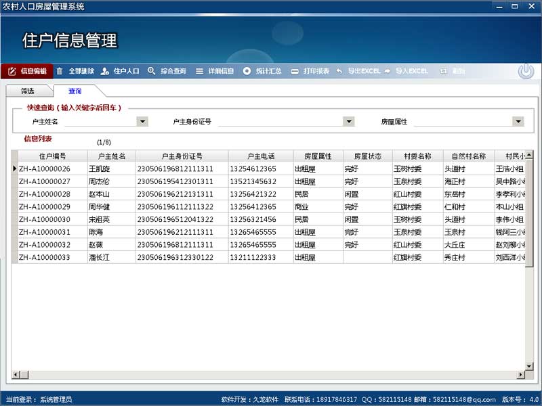The image size is (542, 406).
Task: Open 住户人口 via its person icon
Action: [105, 71]
